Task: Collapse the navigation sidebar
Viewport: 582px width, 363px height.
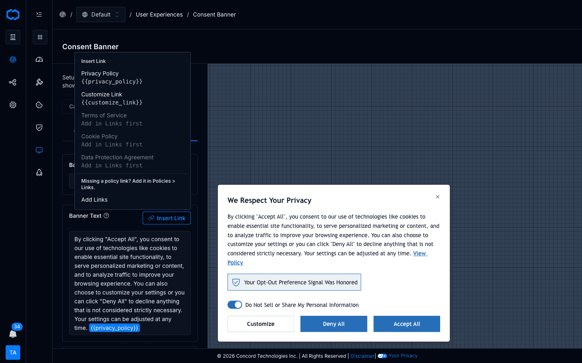Action: click(39, 14)
